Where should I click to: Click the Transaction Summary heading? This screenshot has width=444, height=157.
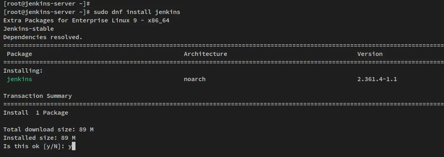tap(38, 96)
